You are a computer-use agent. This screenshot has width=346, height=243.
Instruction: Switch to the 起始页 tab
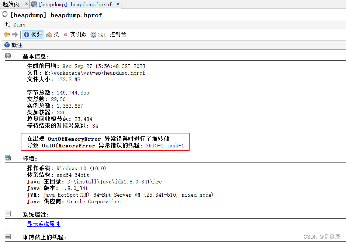[11, 4]
